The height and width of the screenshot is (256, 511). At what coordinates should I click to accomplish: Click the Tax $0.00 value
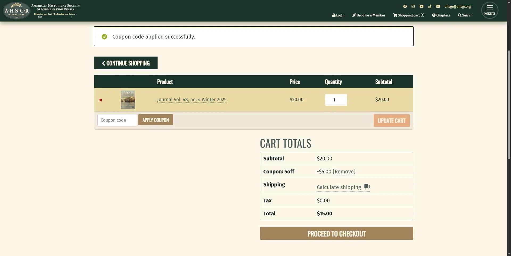point(323,200)
